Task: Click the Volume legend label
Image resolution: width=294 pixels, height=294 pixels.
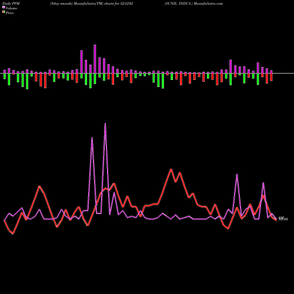Action: coord(11,8)
